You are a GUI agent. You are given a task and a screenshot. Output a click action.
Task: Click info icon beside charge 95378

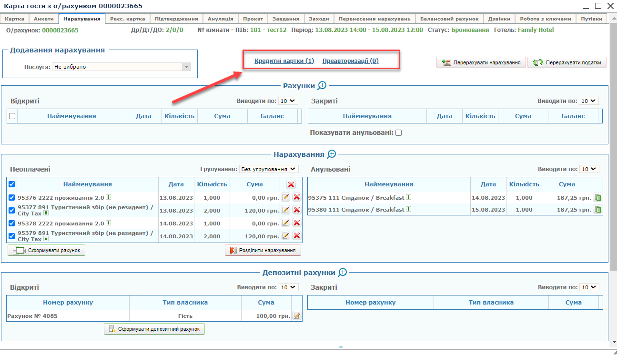(x=108, y=223)
